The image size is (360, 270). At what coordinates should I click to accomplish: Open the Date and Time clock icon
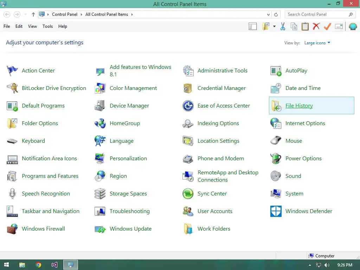[276, 88]
